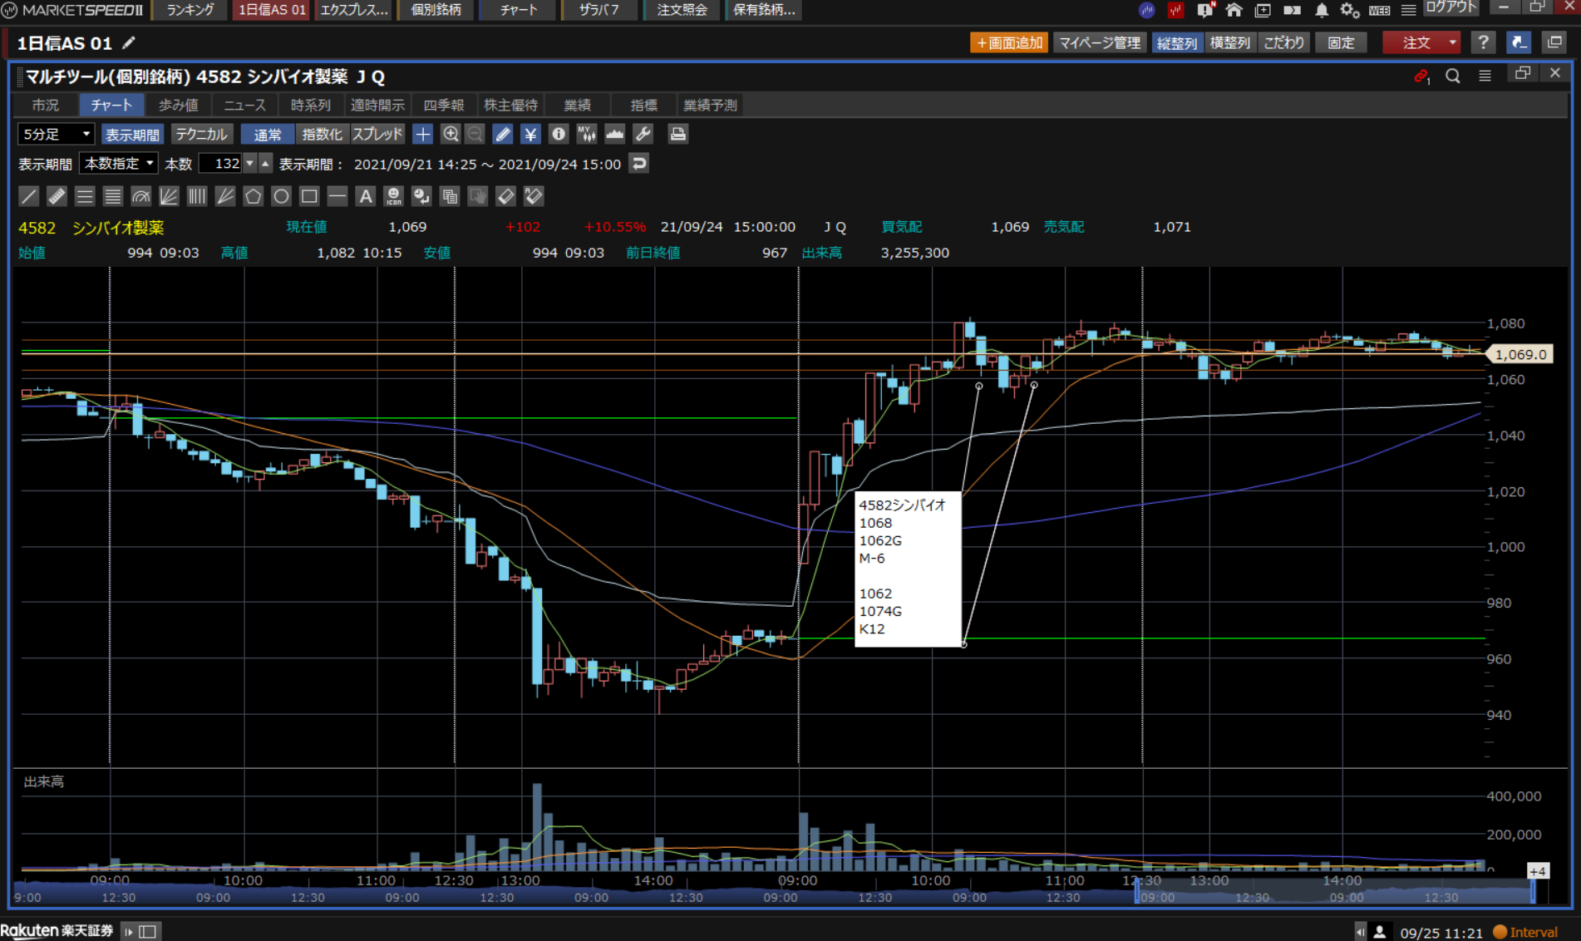Screen dimensions: 1581x941
Task: Expand the 注文 order dropdown arrow
Action: pos(1453,42)
